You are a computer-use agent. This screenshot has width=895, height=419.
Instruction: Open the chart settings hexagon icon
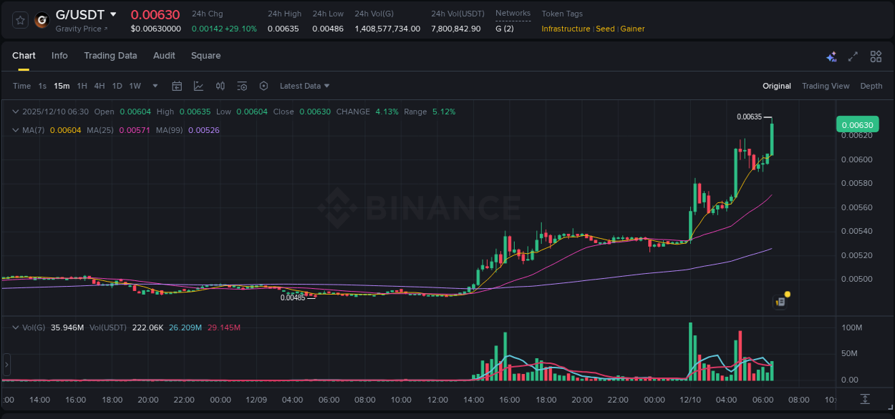263,86
